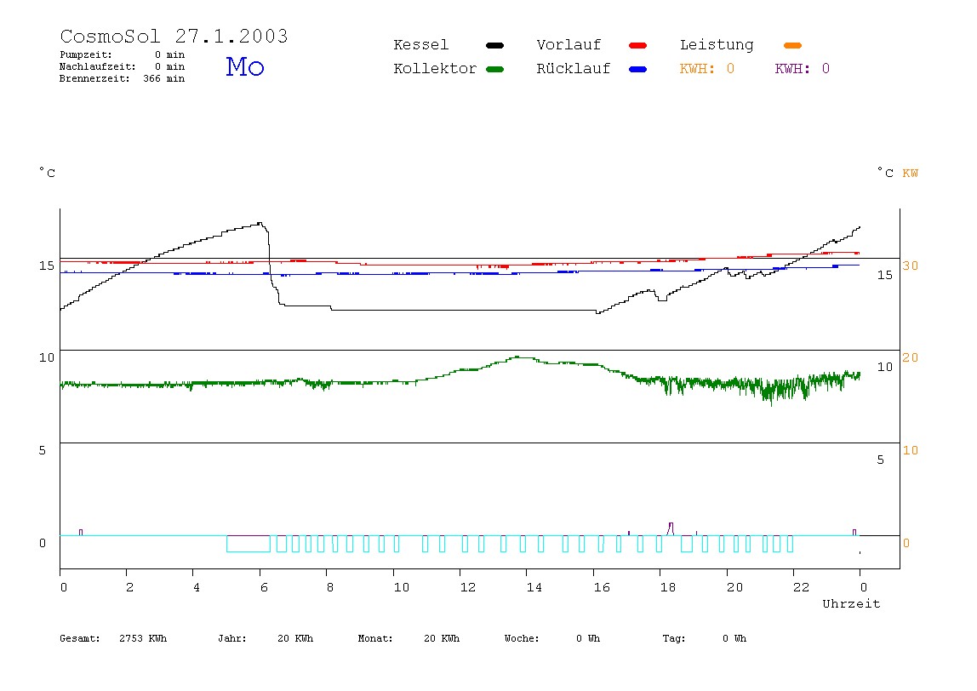The height and width of the screenshot is (691, 977).
Task: Click the 'Leistung' legend label
Action: point(717,45)
